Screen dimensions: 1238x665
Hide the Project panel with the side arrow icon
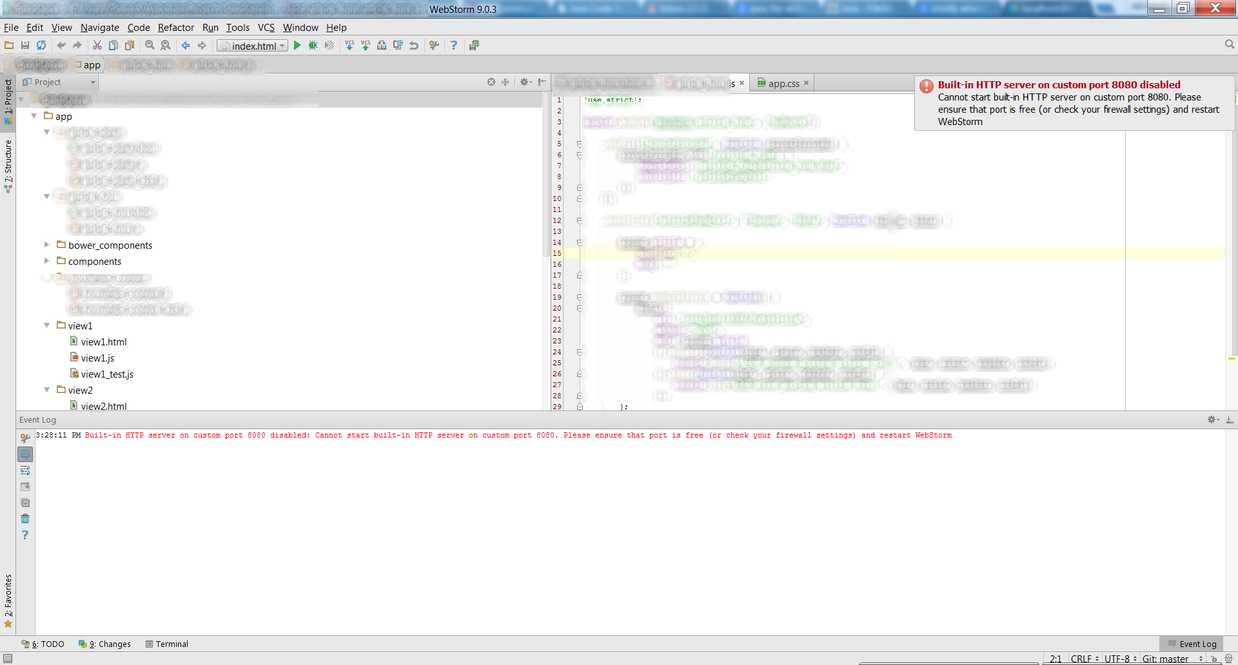click(542, 82)
